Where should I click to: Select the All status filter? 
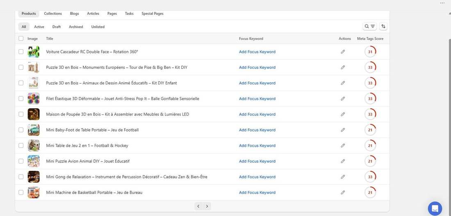point(24,27)
